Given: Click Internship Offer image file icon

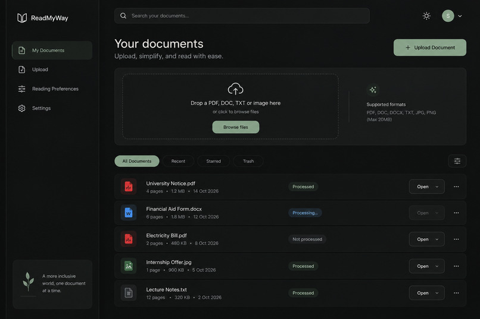Looking at the screenshot, I should click(x=129, y=266).
